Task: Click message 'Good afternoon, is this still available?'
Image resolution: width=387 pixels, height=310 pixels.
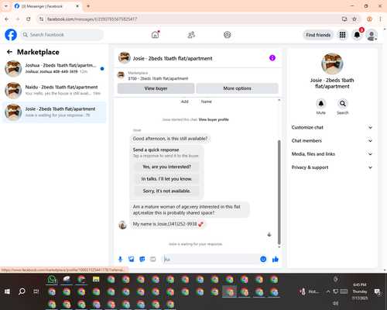Action: click(x=170, y=139)
